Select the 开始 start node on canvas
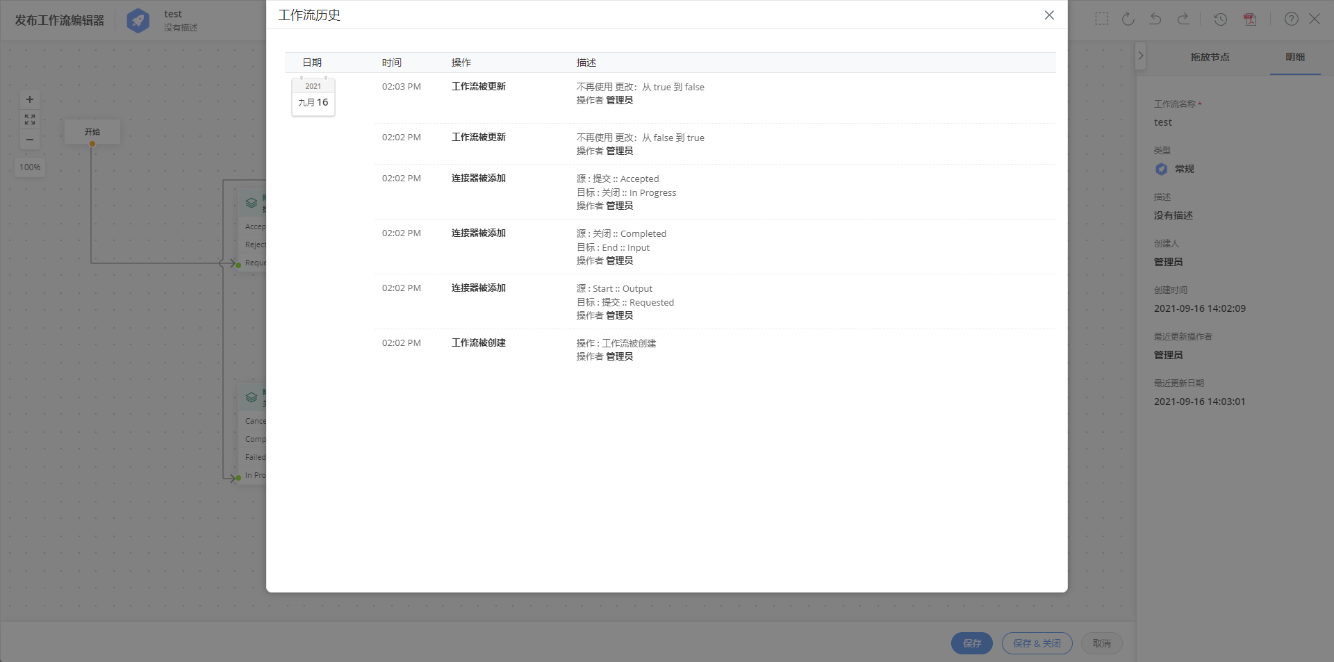 tap(92, 131)
